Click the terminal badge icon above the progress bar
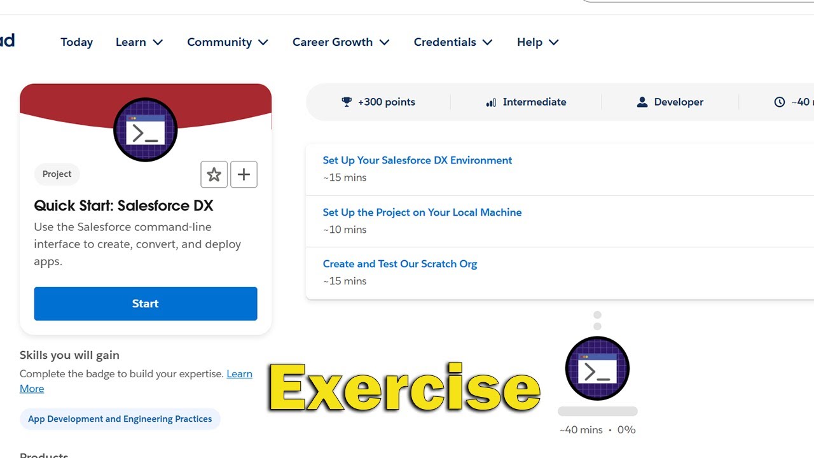 pyautogui.click(x=597, y=368)
